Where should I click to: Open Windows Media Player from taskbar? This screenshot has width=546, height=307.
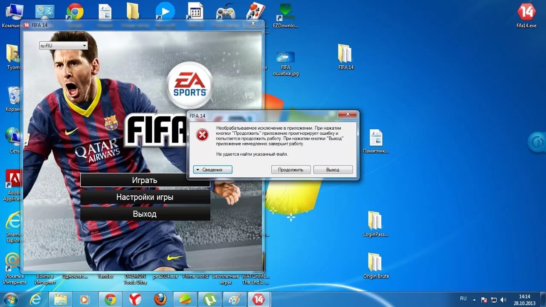tap(85, 300)
